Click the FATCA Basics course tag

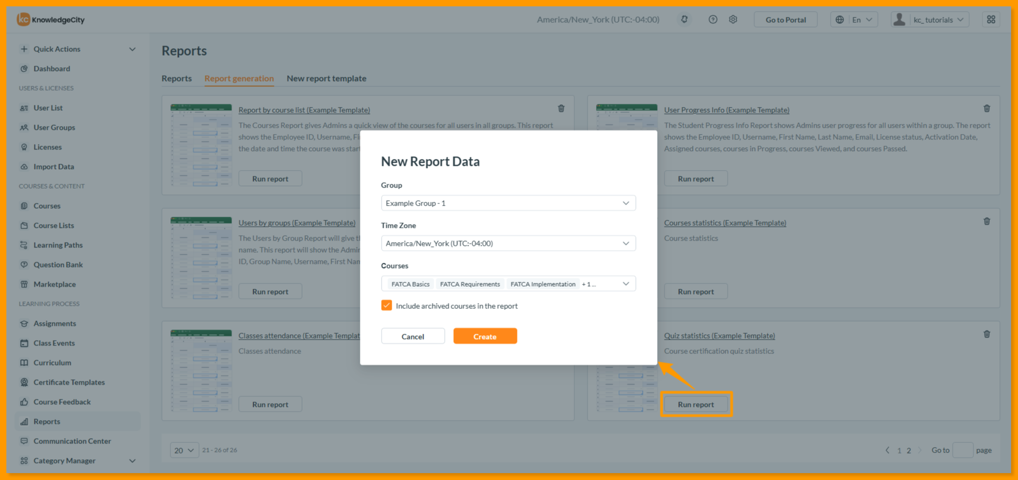tap(410, 284)
